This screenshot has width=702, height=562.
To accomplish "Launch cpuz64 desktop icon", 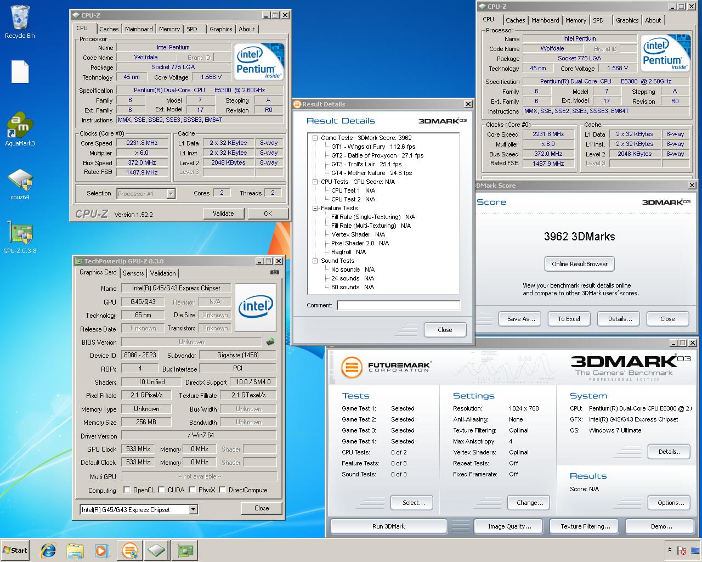I will [20, 184].
